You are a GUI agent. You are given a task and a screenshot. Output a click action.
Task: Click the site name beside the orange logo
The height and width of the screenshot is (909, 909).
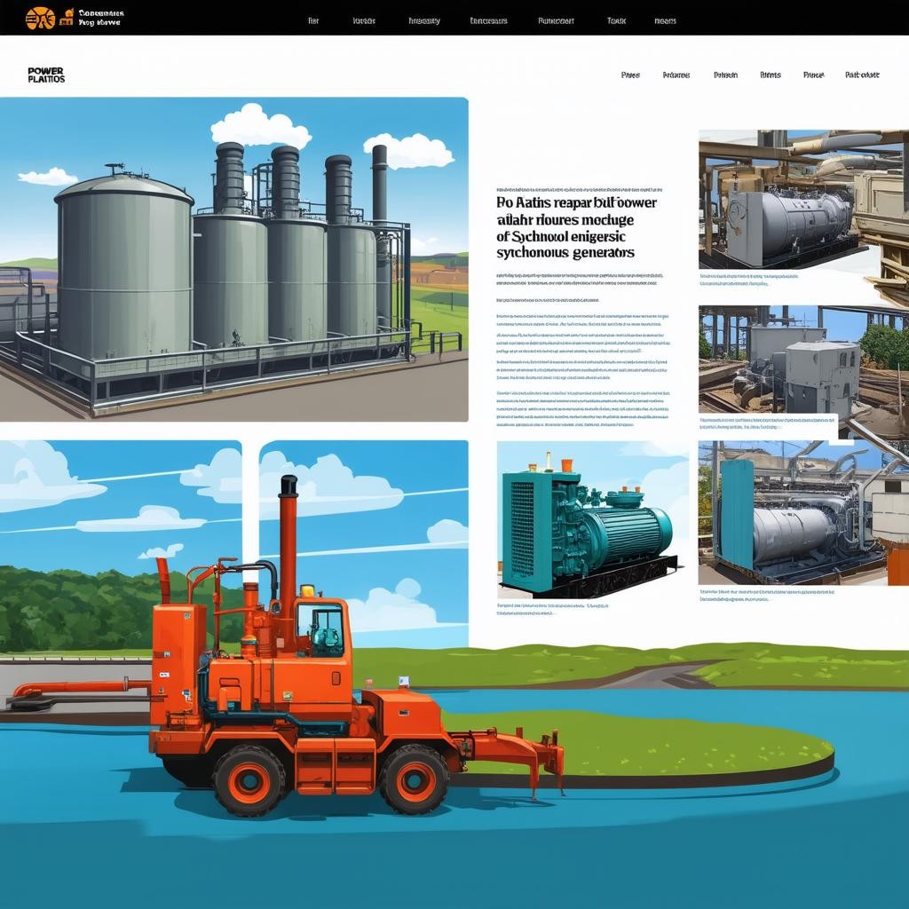pyautogui.click(x=101, y=18)
